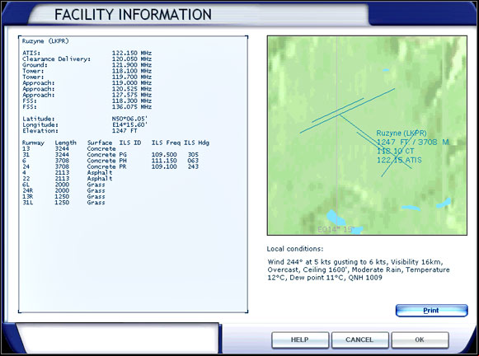
Task: Click the Tower frequency 119.700 MHz
Action: pos(132,77)
